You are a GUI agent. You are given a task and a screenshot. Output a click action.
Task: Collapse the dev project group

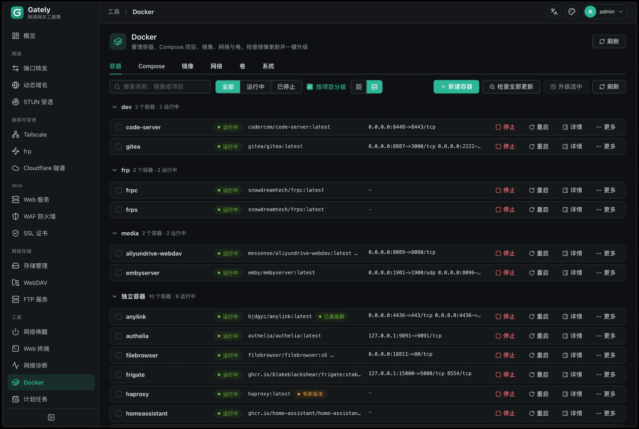point(114,107)
